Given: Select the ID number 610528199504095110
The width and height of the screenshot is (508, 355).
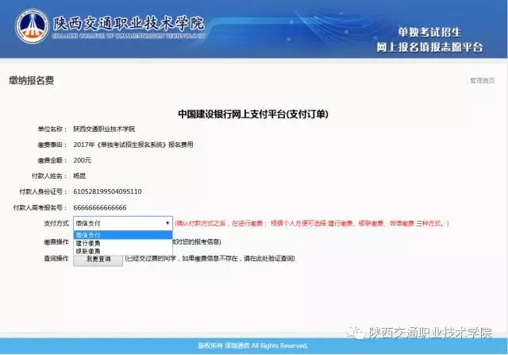Looking at the screenshot, I should coord(107,191).
